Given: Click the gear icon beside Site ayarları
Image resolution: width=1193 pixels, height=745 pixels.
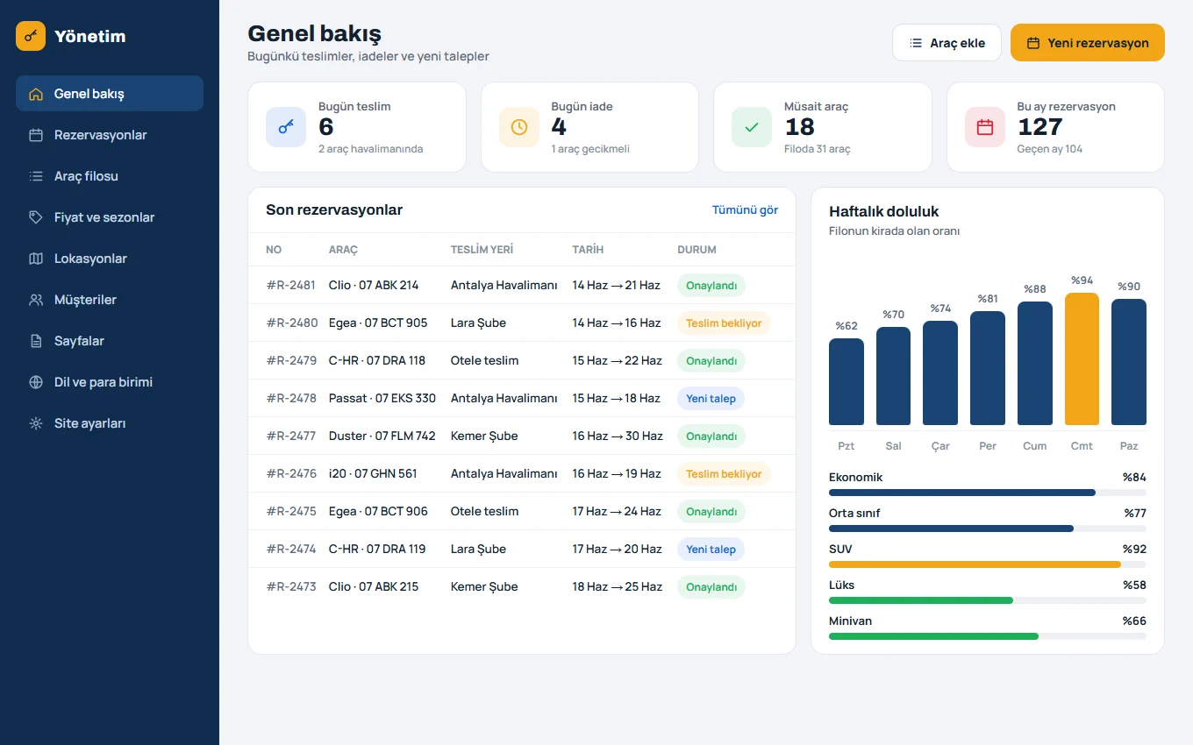Looking at the screenshot, I should coord(36,423).
